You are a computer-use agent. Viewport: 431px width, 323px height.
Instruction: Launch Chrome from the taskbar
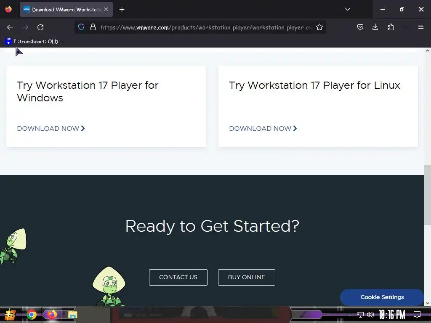coord(32,315)
